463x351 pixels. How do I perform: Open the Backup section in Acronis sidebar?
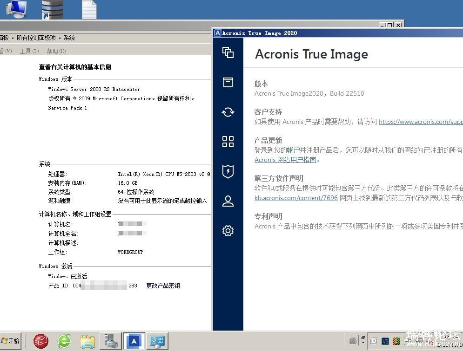[228, 53]
